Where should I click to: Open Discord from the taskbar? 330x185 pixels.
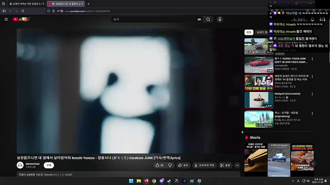pyautogui.click(x=161, y=181)
